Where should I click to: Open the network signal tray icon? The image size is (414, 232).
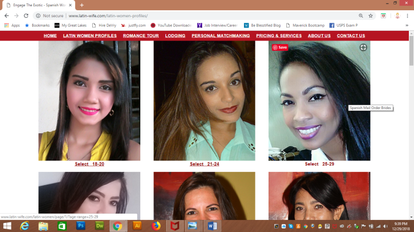(378, 226)
